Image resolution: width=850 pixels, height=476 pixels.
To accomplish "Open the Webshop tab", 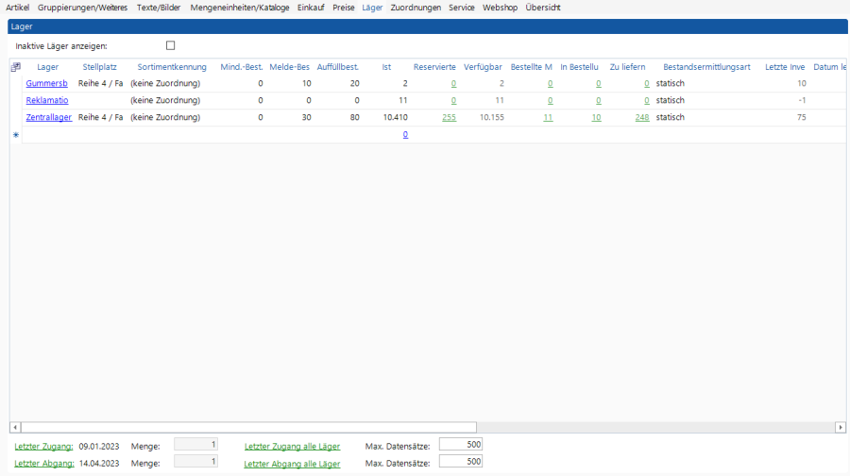I will pos(500,8).
